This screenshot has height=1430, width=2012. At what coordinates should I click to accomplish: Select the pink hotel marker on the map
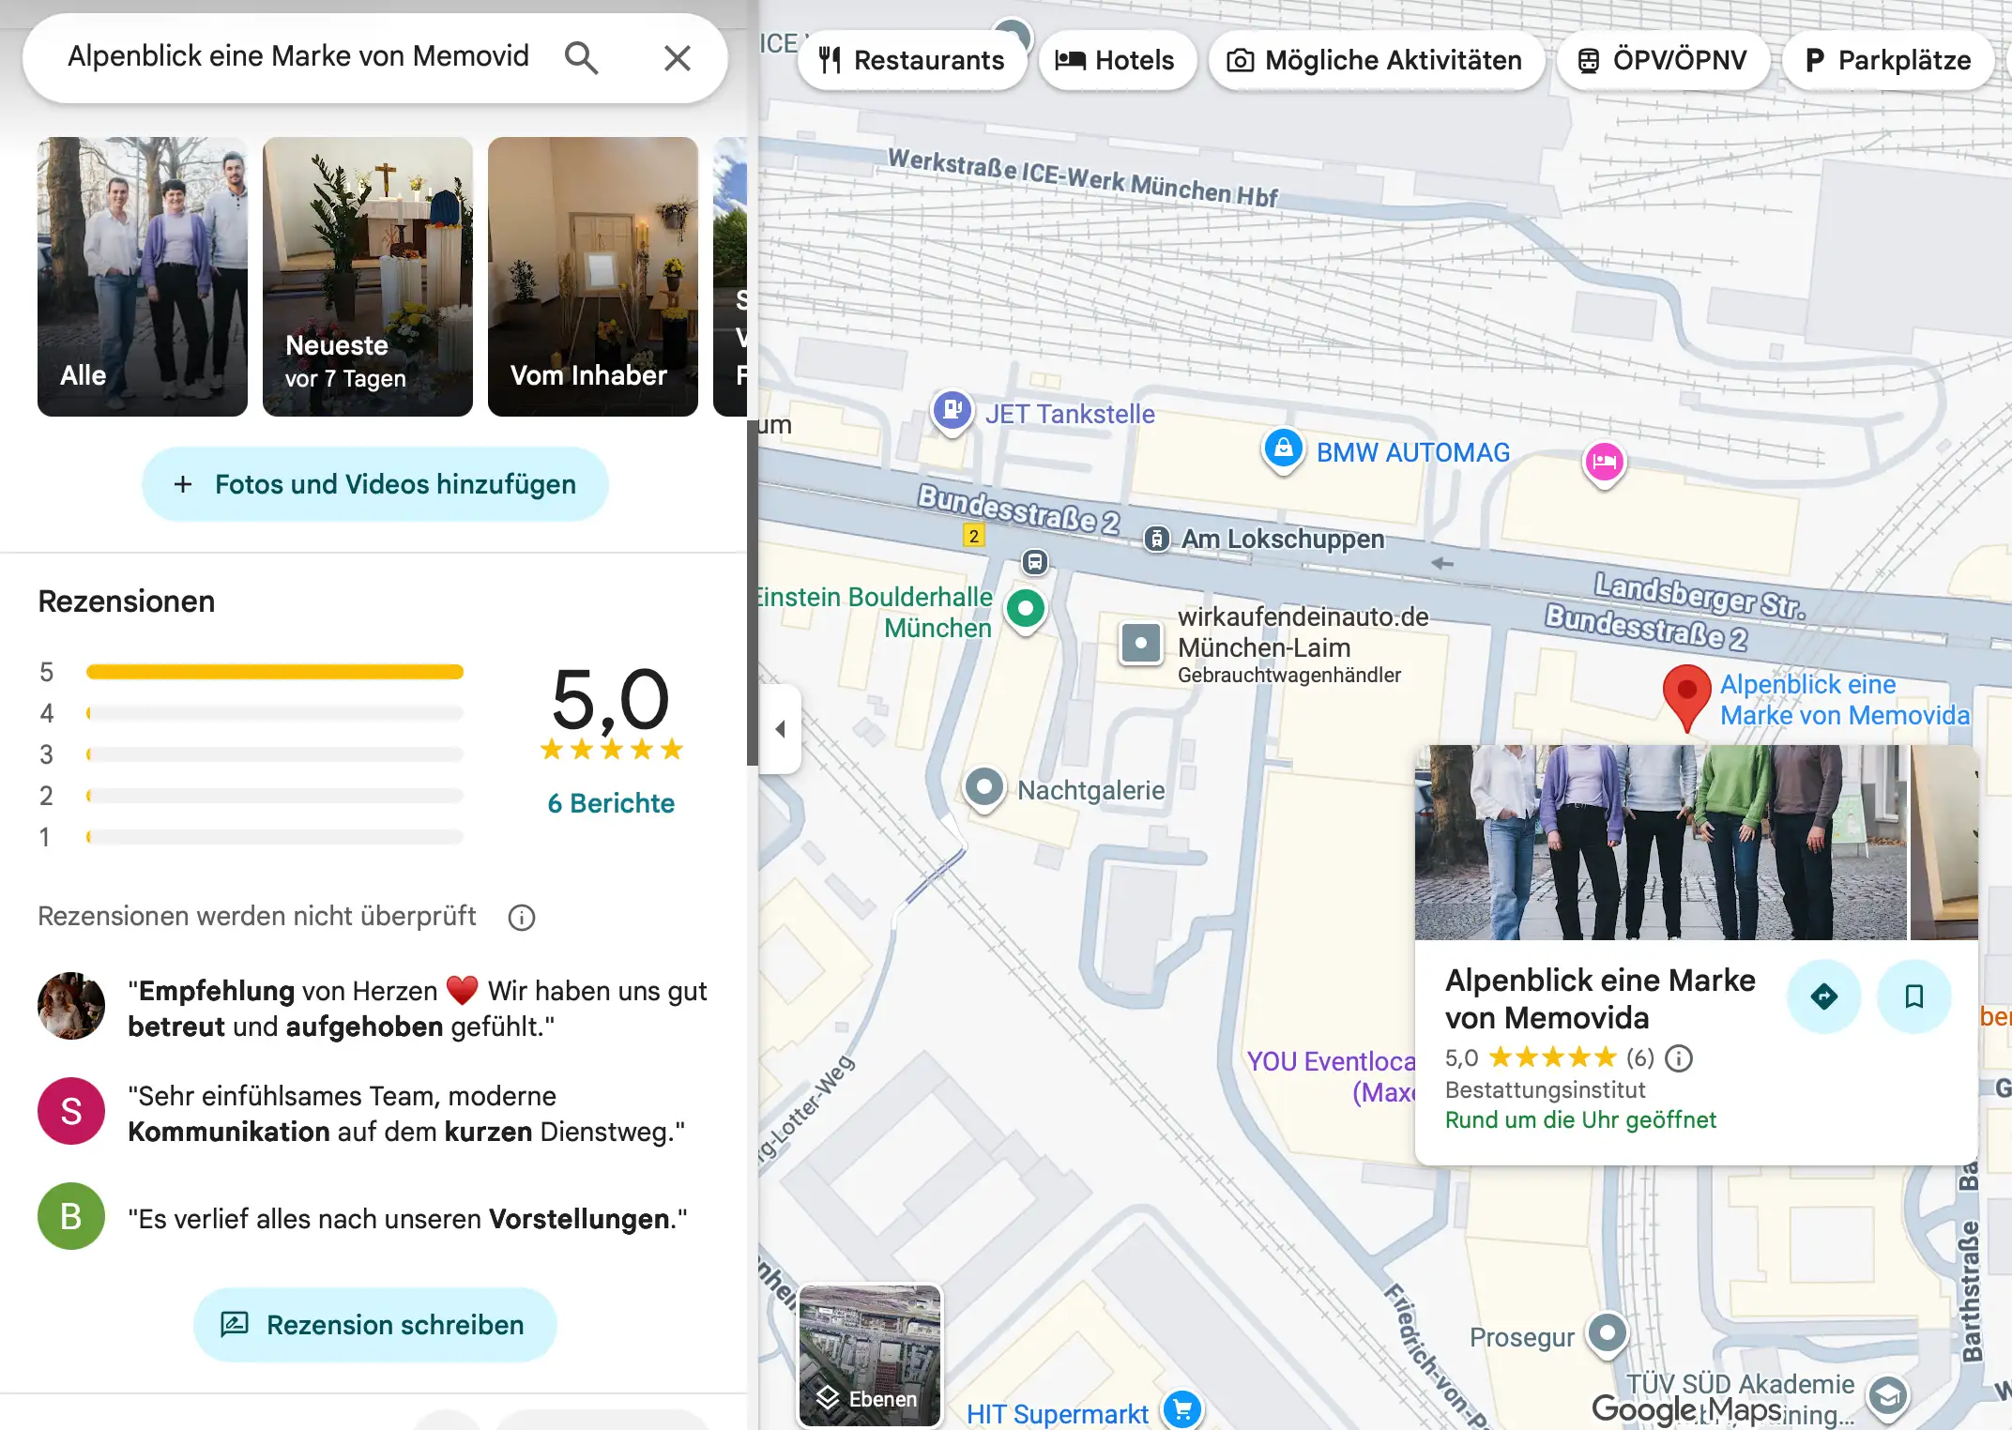pos(1604,462)
